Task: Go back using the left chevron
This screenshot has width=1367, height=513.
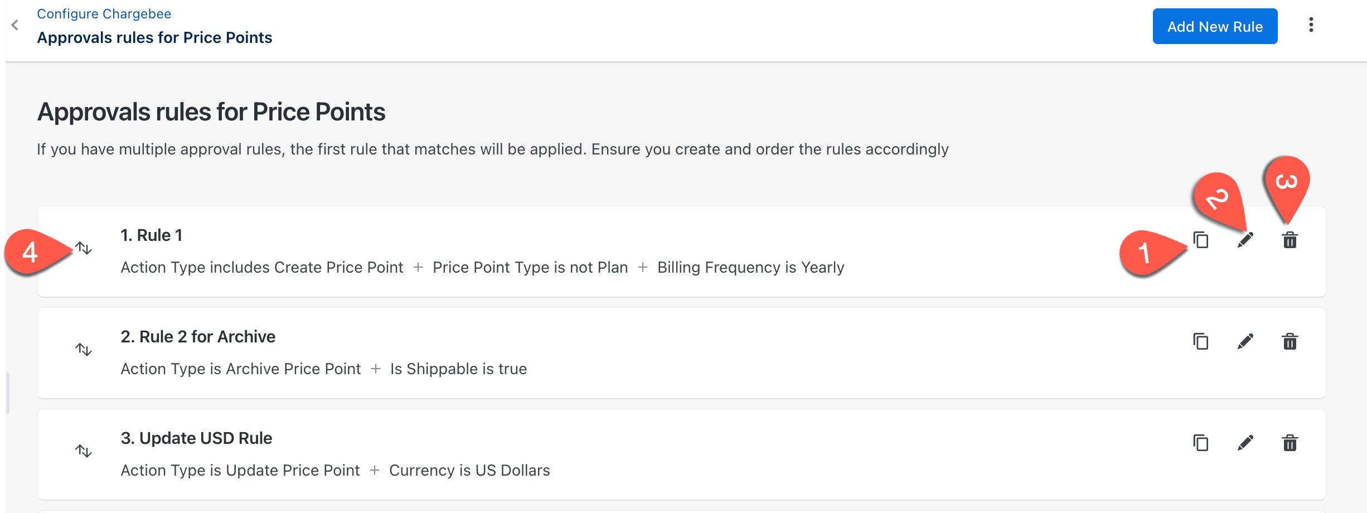Action: 15,25
